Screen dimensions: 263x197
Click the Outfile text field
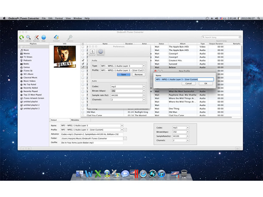(92, 143)
